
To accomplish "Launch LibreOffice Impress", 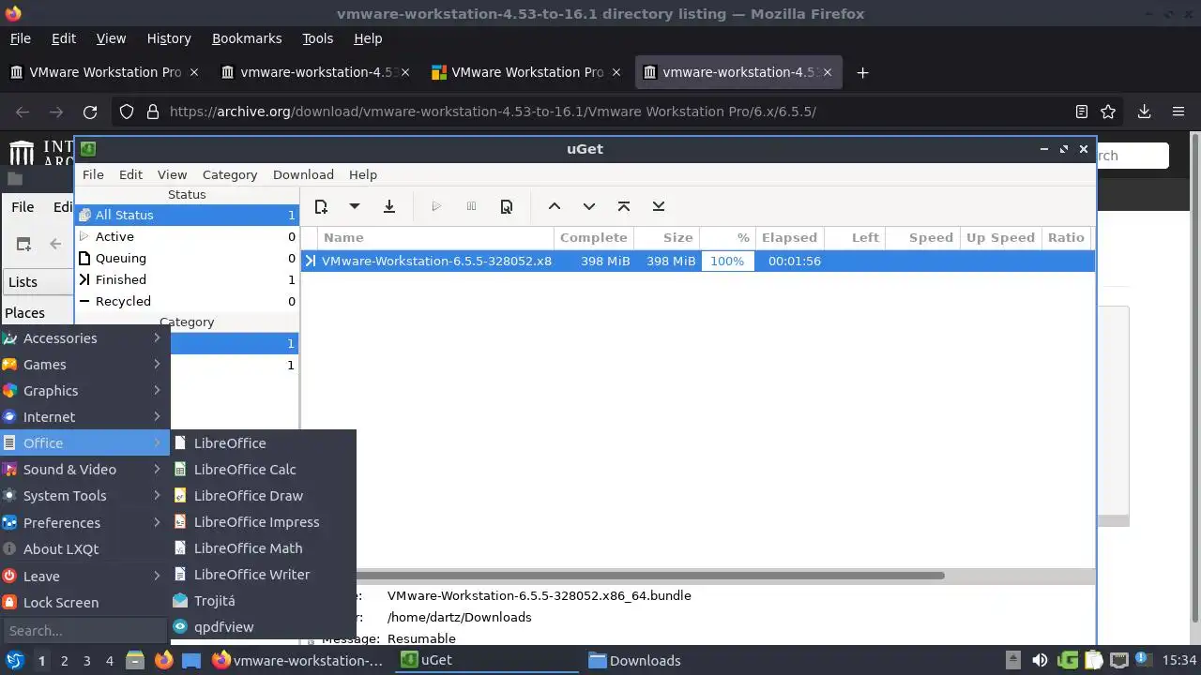I will (263, 521).
